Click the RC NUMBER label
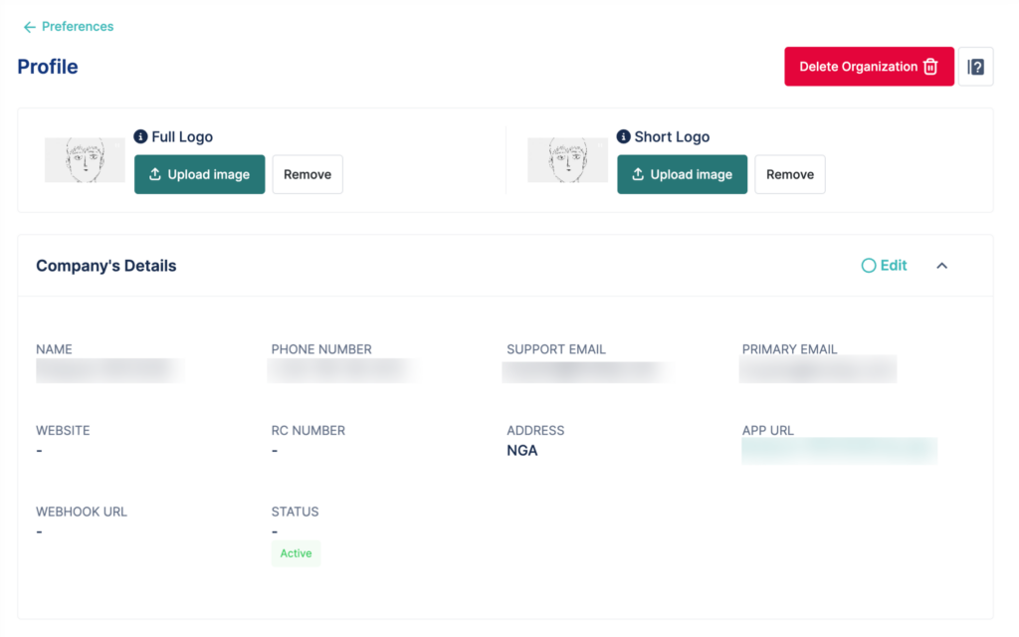Image resolution: width=1019 pixels, height=637 pixels. (308, 430)
